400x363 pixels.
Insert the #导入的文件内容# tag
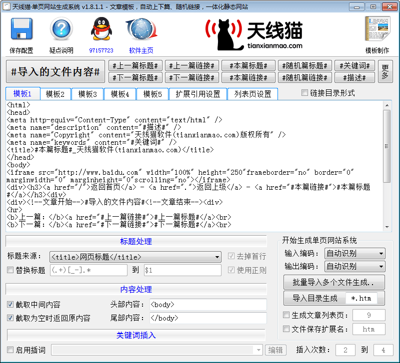coord(55,71)
